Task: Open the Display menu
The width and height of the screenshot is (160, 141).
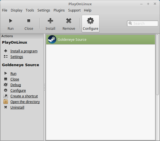Action: point(17,10)
